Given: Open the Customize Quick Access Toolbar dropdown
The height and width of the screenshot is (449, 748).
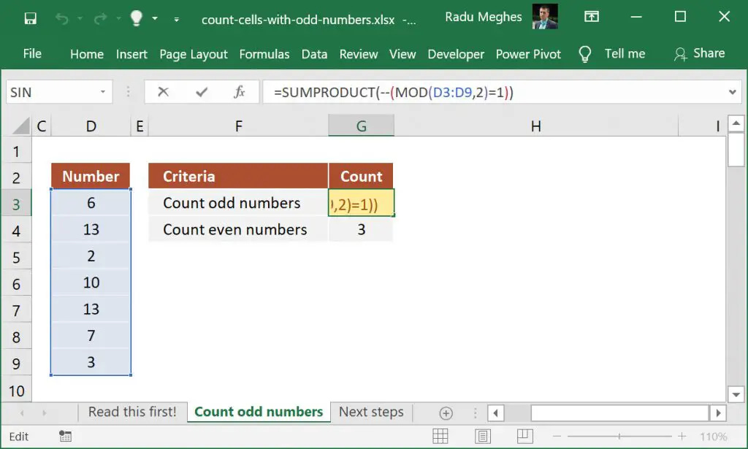Looking at the screenshot, I should click(x=175, y=21).
